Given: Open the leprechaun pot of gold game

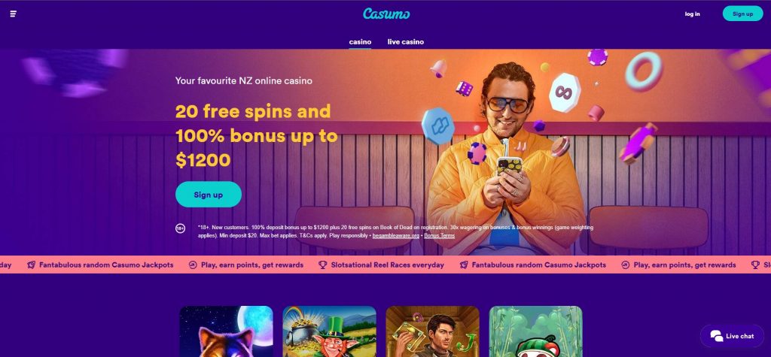Looking at the screenshot, I should [x=330, y=331].
